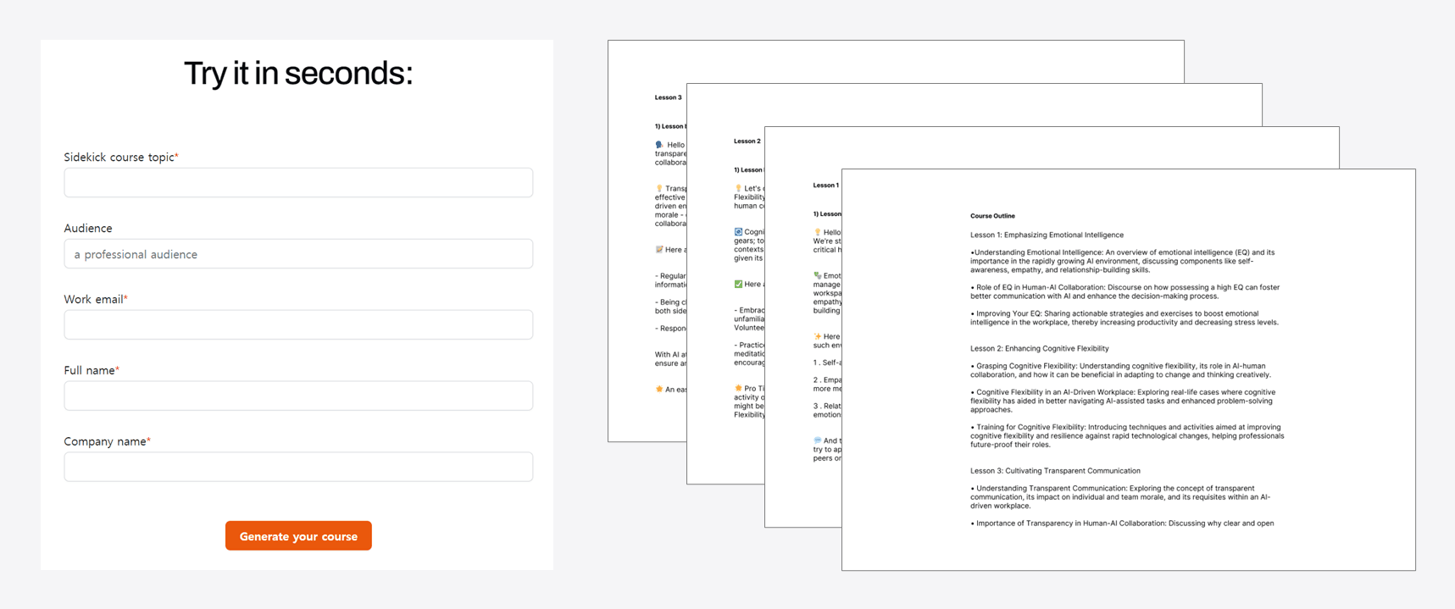Screen dimensions: 1455x609
Task: Click the Lesson 1 page heading
Action: pyautogui.click(x=825, y=185)
